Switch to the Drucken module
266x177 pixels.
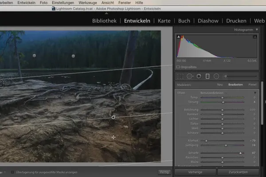pos(236,21)
